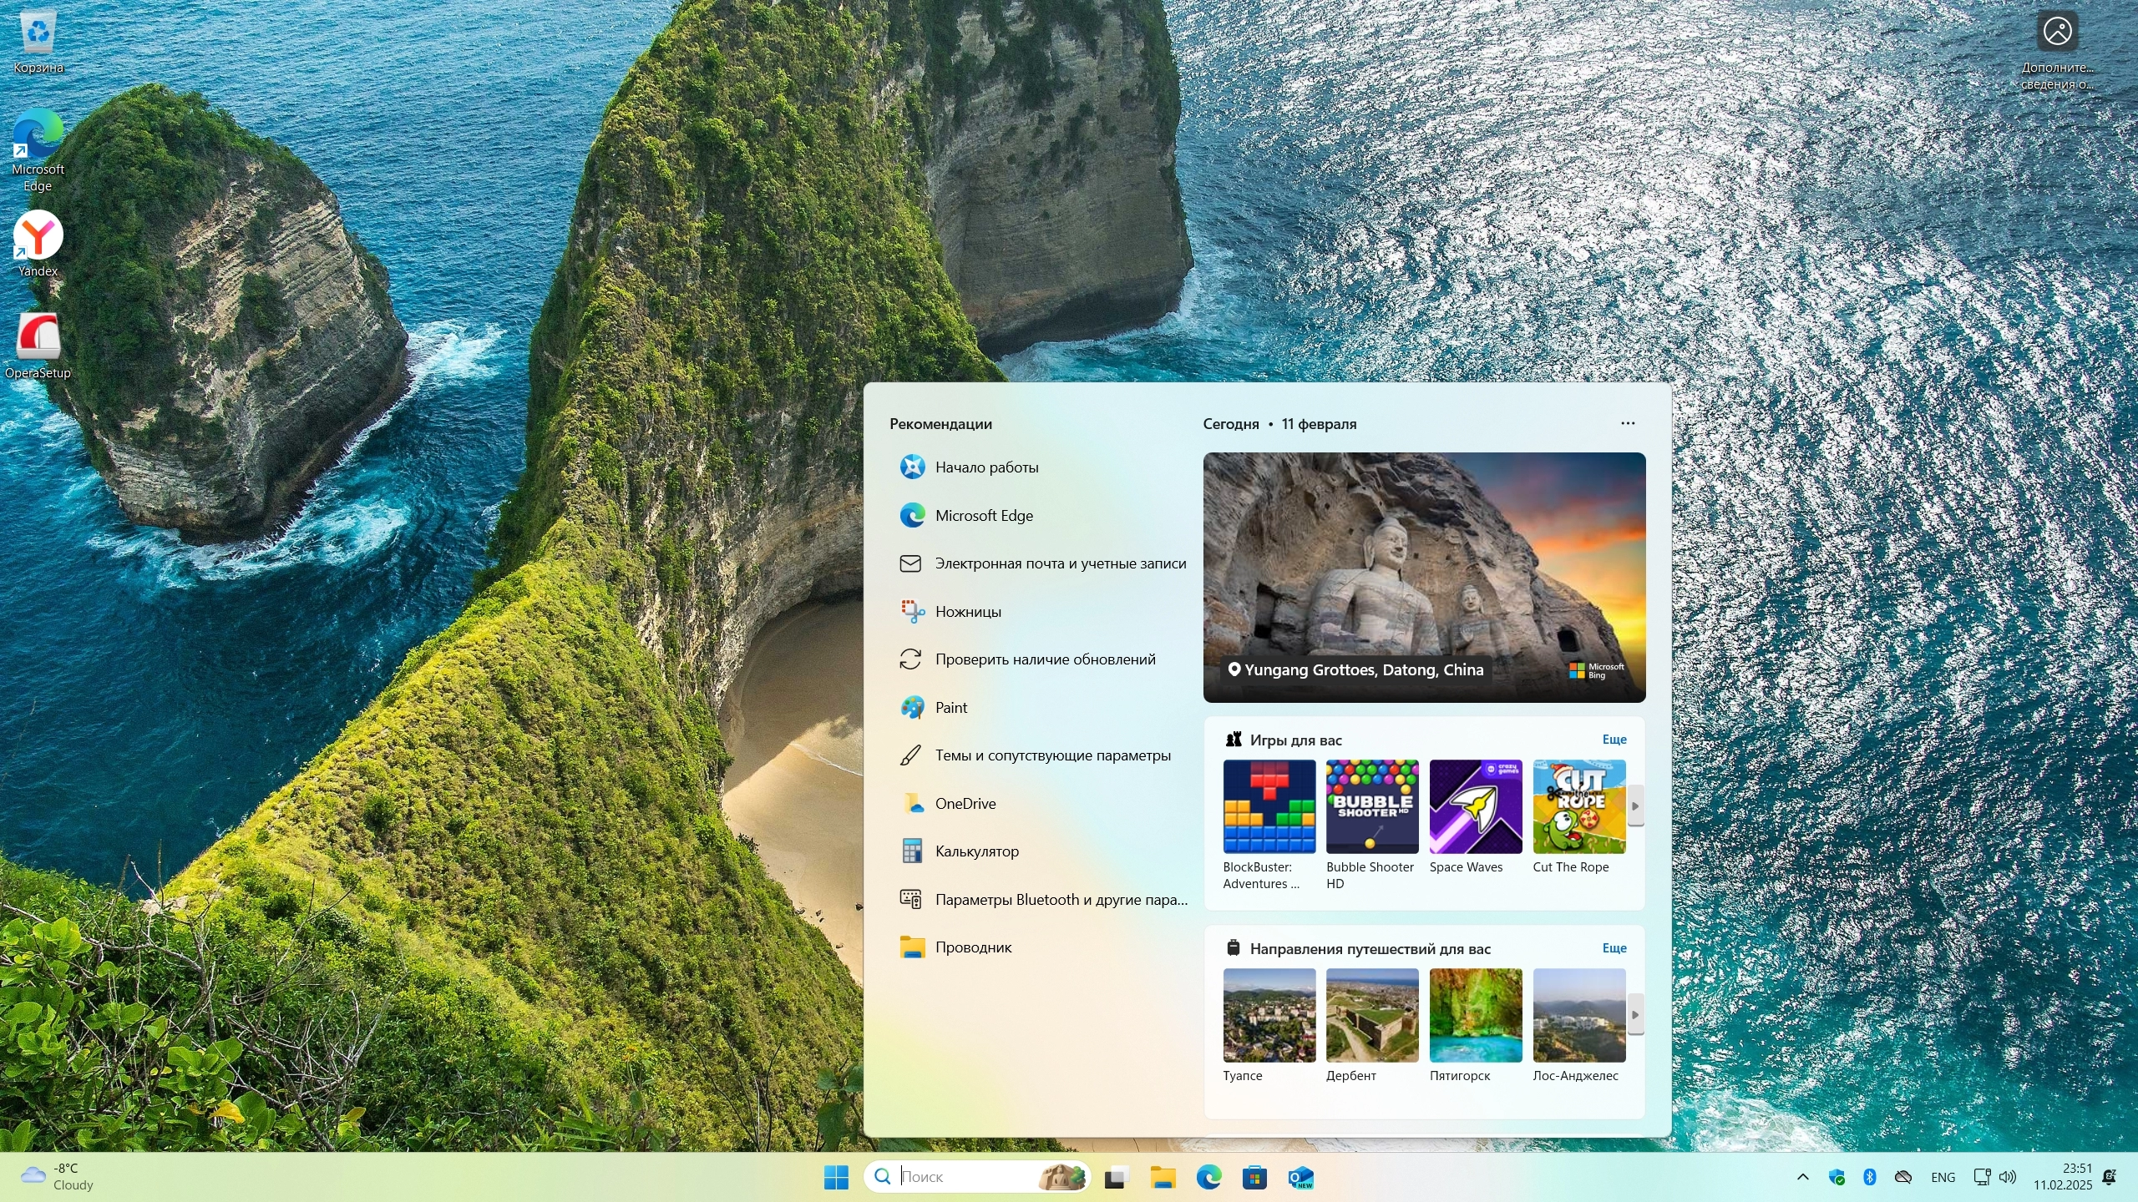Show hidden system tray icons
Viewport: 2138px width, 1202px height.
[1802, 1177]
